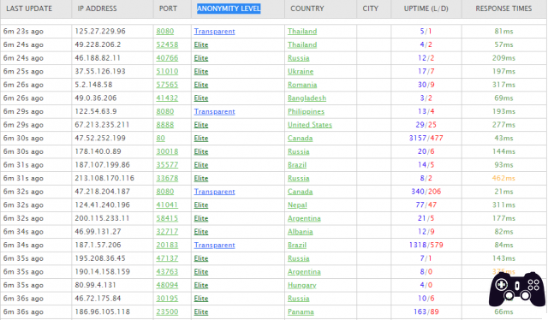548x320 pixels.
Task: Open the United States country link
Action: 310,125
